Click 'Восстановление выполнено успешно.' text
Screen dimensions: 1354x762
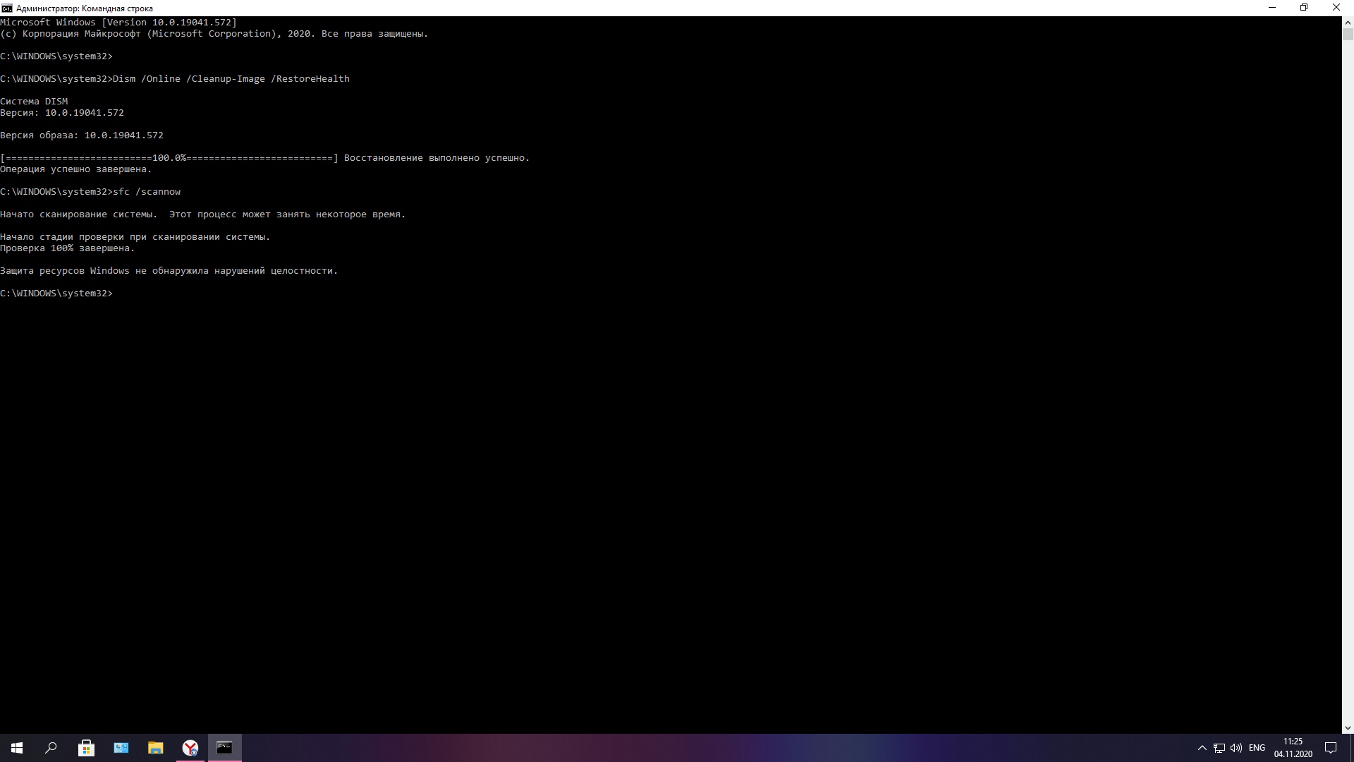(437, 158)
